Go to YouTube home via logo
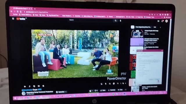 click(x=21, y=19)
